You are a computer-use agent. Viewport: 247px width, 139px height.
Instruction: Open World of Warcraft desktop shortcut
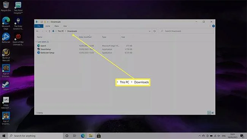pos(6,55)
